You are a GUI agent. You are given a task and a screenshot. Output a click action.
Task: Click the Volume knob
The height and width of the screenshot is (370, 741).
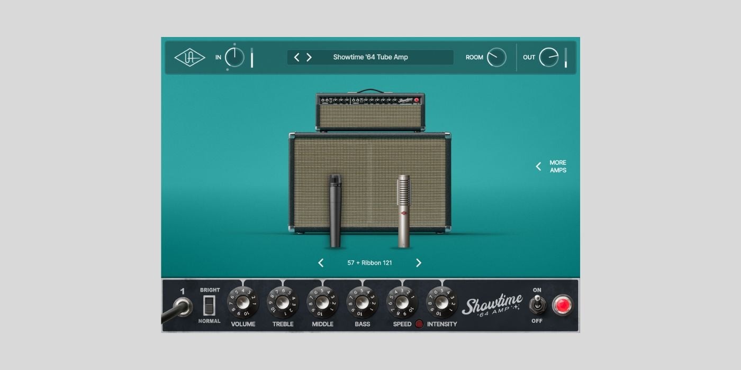click(243, 302)
